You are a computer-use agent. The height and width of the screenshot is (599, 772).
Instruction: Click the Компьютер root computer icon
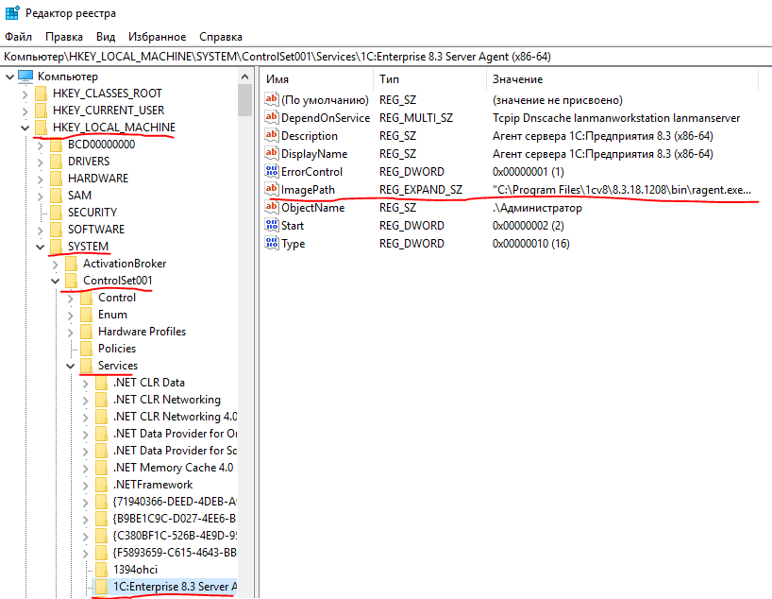(x=25, y=77)
